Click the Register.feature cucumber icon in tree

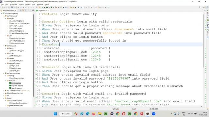click(x=10, y=86)
